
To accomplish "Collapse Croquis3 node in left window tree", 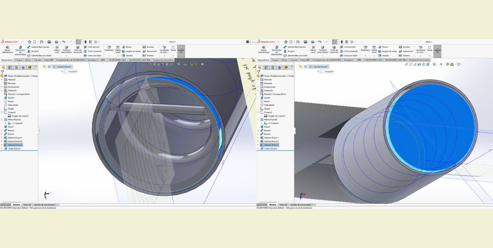I will 2,112.
